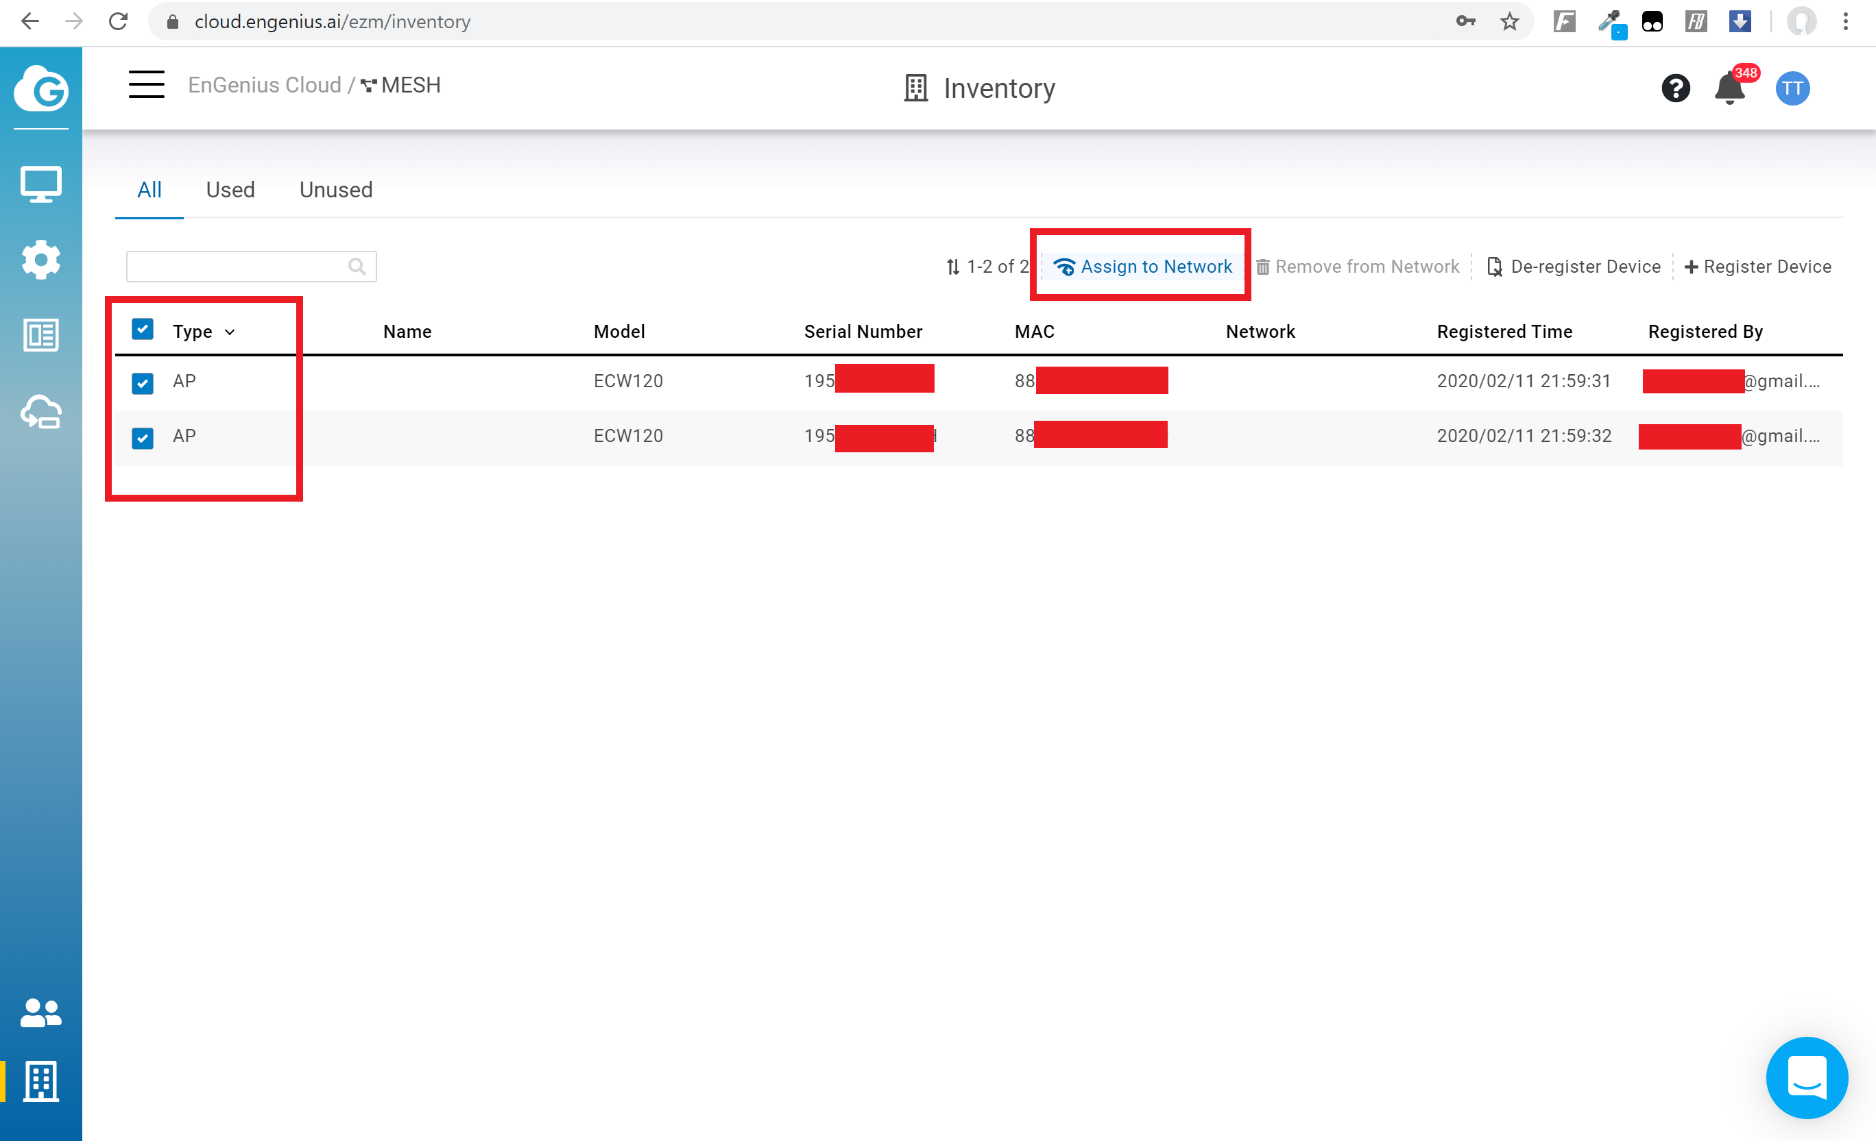Open the notifications bell

1730,88
